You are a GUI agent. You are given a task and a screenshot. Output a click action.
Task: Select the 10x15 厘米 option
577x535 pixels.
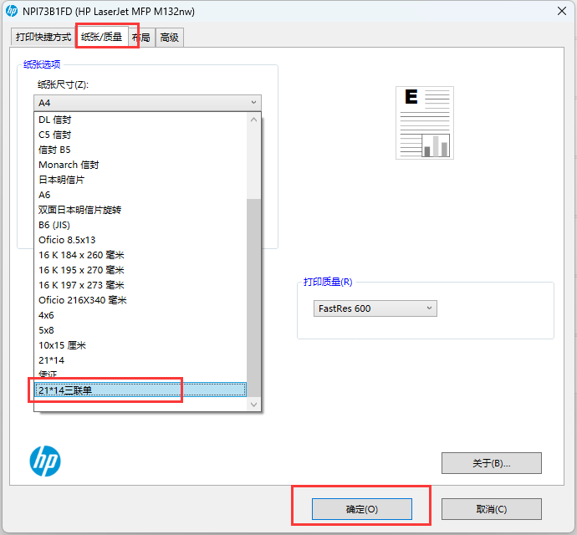[x=63, y=345]
